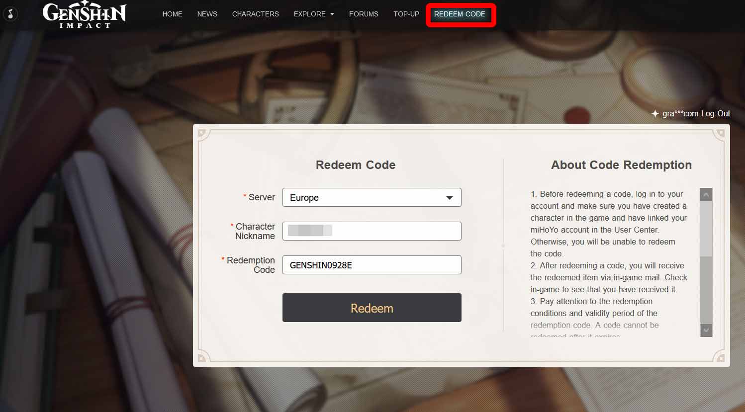Toggle the background music note icon
Screen dimensions: 745x412
(x=10, y=14)
